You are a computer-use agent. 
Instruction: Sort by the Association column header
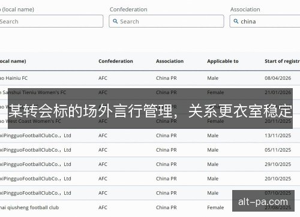pyautogui.click(x=170, y=61)
